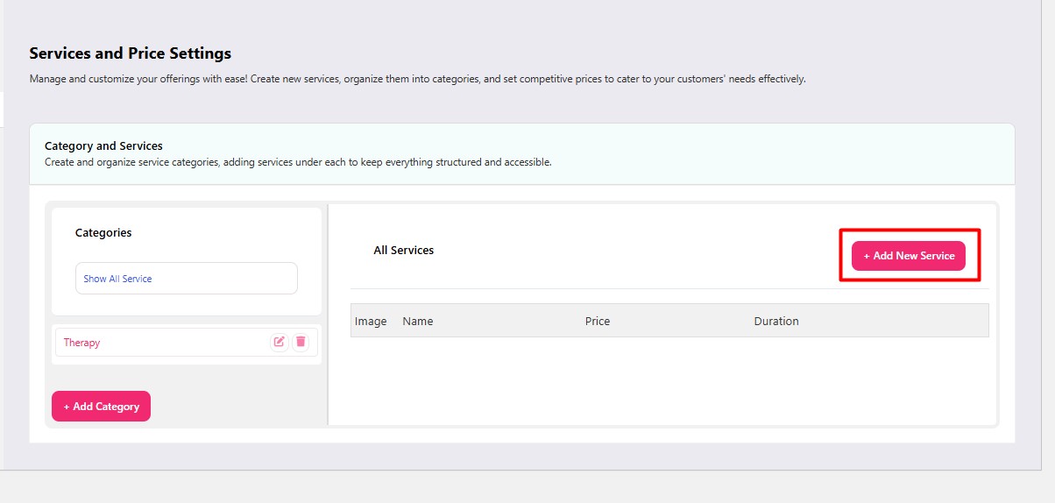Select the Duration column header
1055x503 pixels.
pyautogui.click(x=776, y=321)
